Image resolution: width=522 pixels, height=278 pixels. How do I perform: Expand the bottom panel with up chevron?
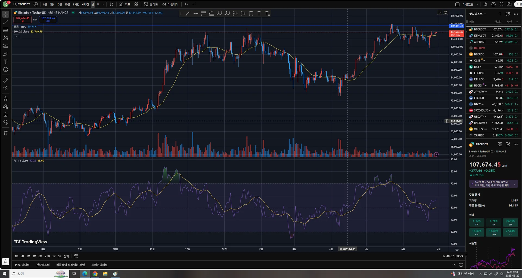point(453,265)
